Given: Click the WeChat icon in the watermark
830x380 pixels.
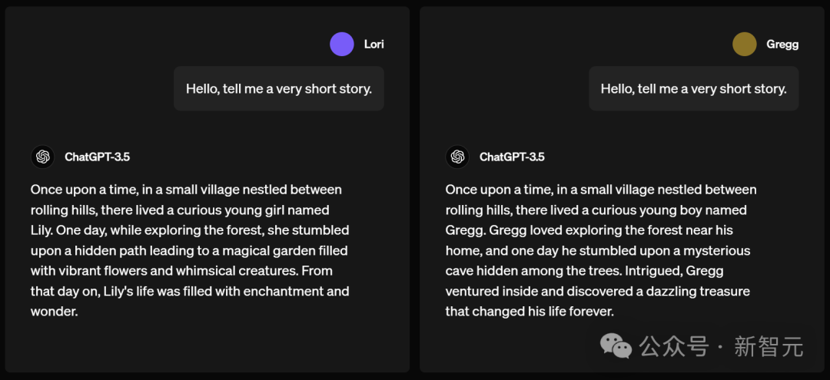Looking at the screenshot, I should (x=616, y=346).
